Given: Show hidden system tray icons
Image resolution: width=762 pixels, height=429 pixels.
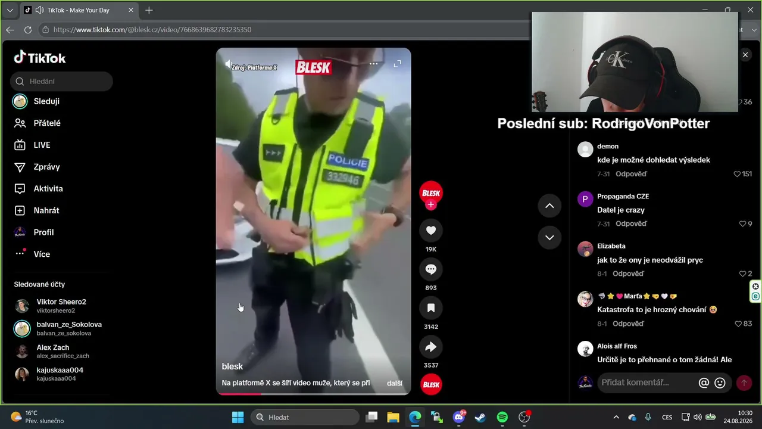Looking at the screenshot, I should (616, 417).
